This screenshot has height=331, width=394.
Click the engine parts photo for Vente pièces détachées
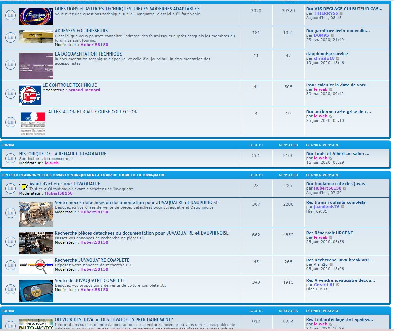(x=36, y=215)
